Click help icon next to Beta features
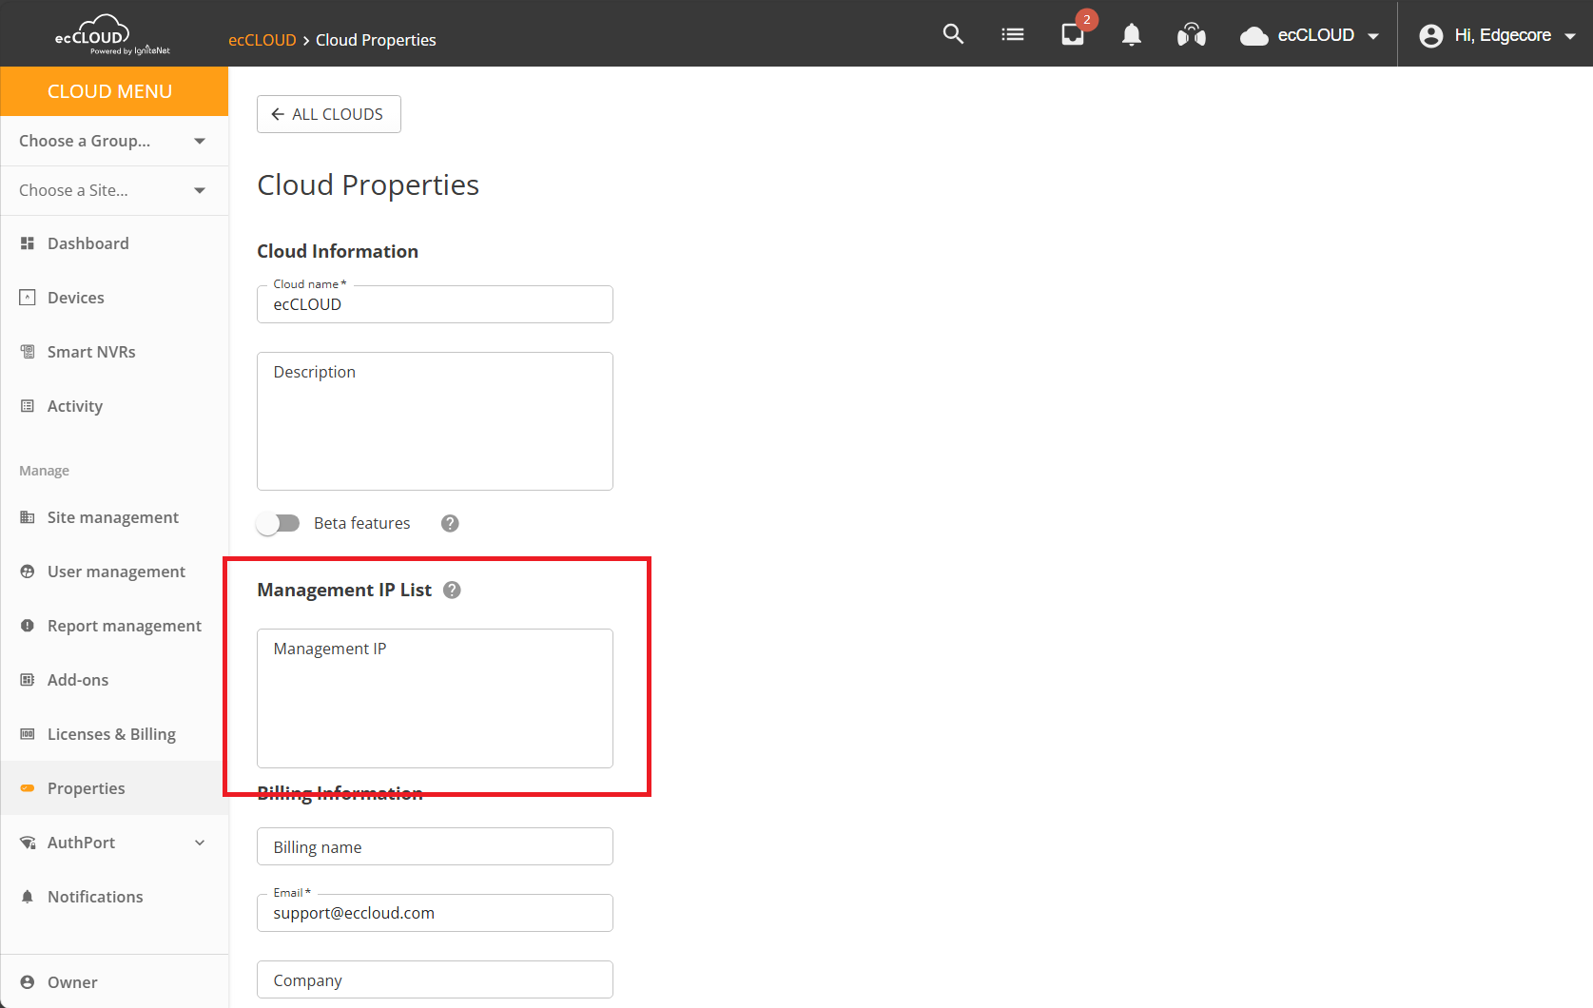Screen dimensions: 1593x1008 [450, 523]
